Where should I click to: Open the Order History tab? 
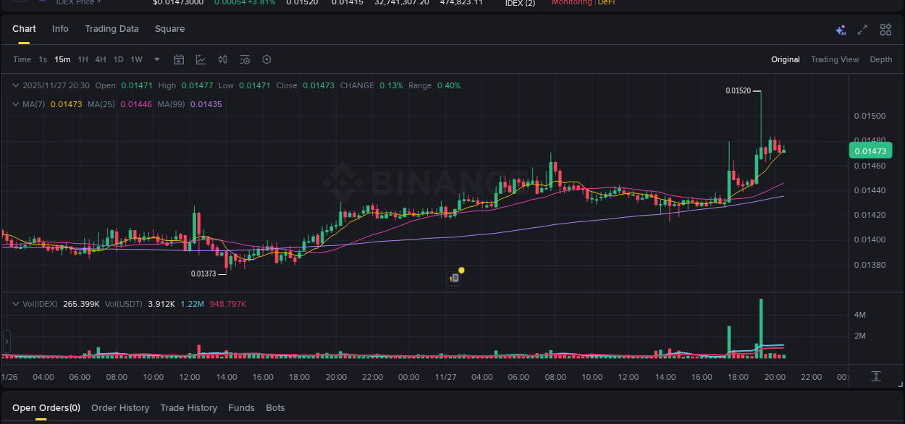click(120, 407)
